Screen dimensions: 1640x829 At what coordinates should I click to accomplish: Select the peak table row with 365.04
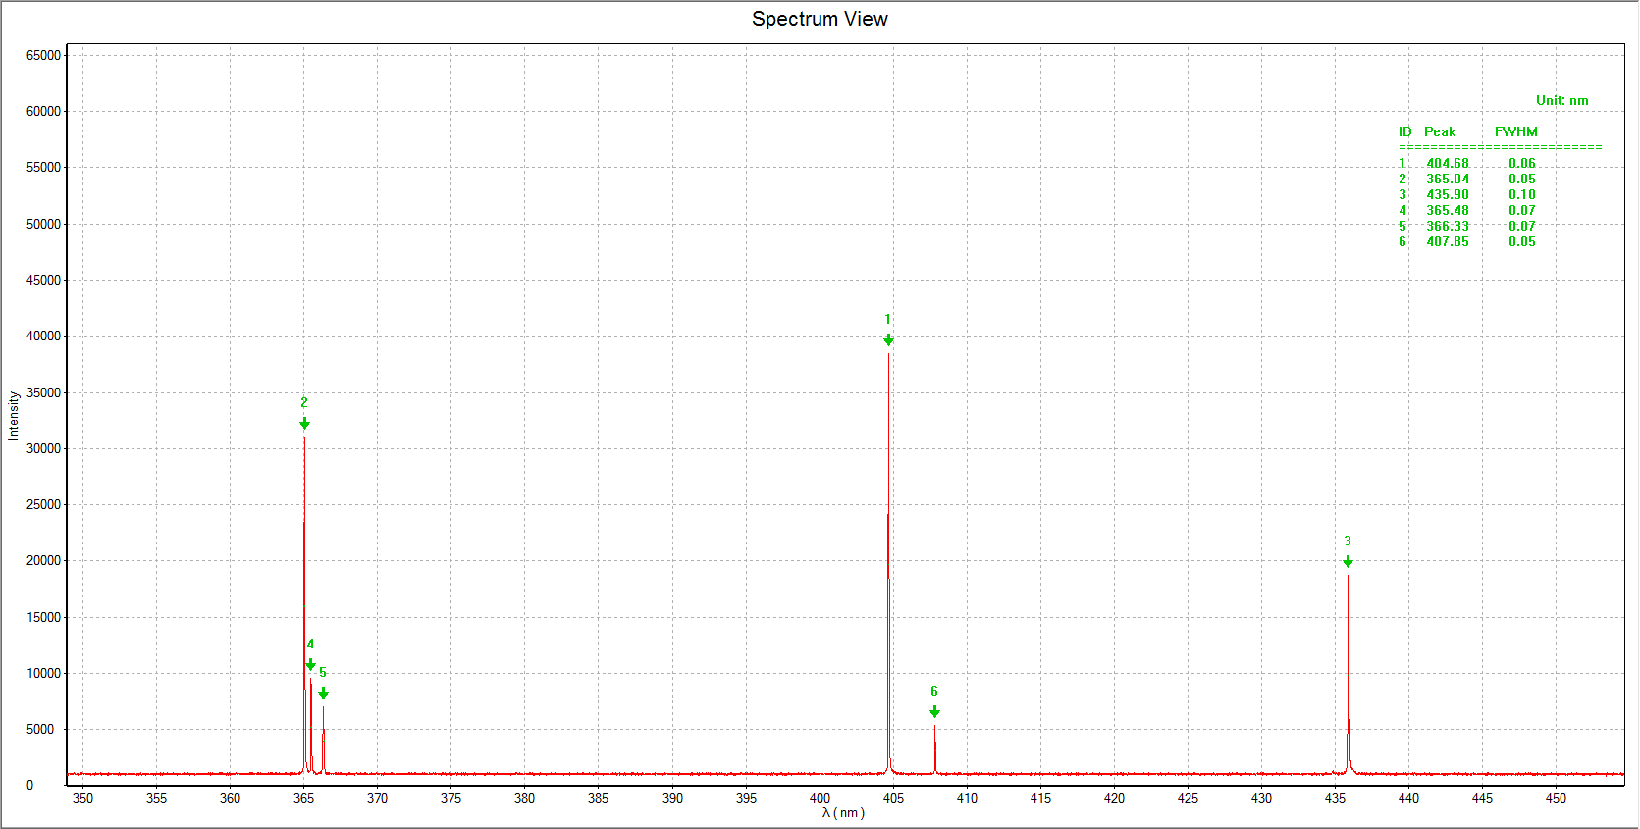point(1467,180)
